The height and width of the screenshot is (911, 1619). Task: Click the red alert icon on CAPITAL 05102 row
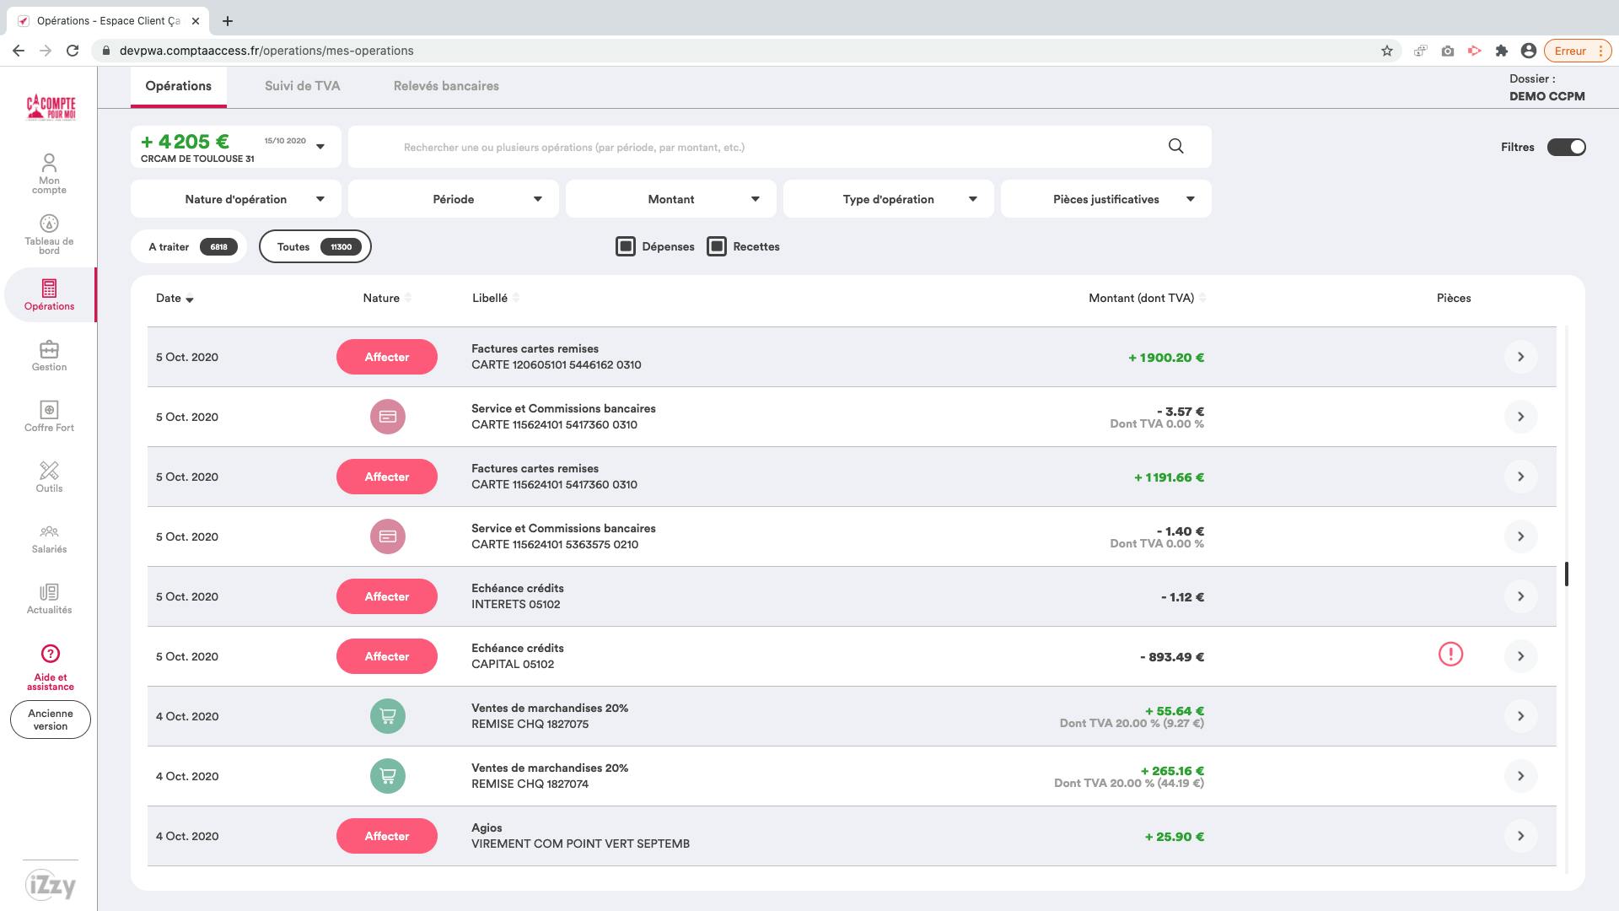(x=1450, y=654)
